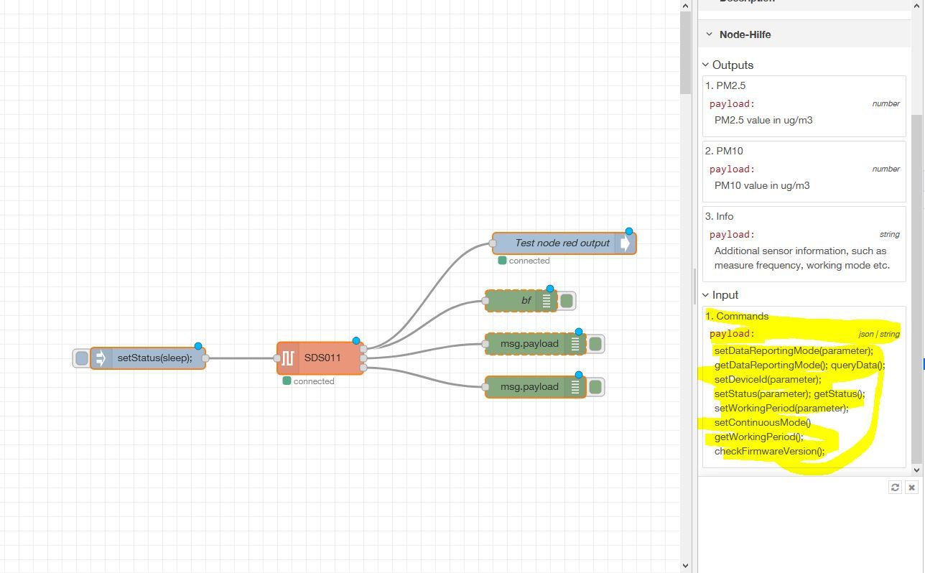Collapse the Outputs section chevron

706,65
